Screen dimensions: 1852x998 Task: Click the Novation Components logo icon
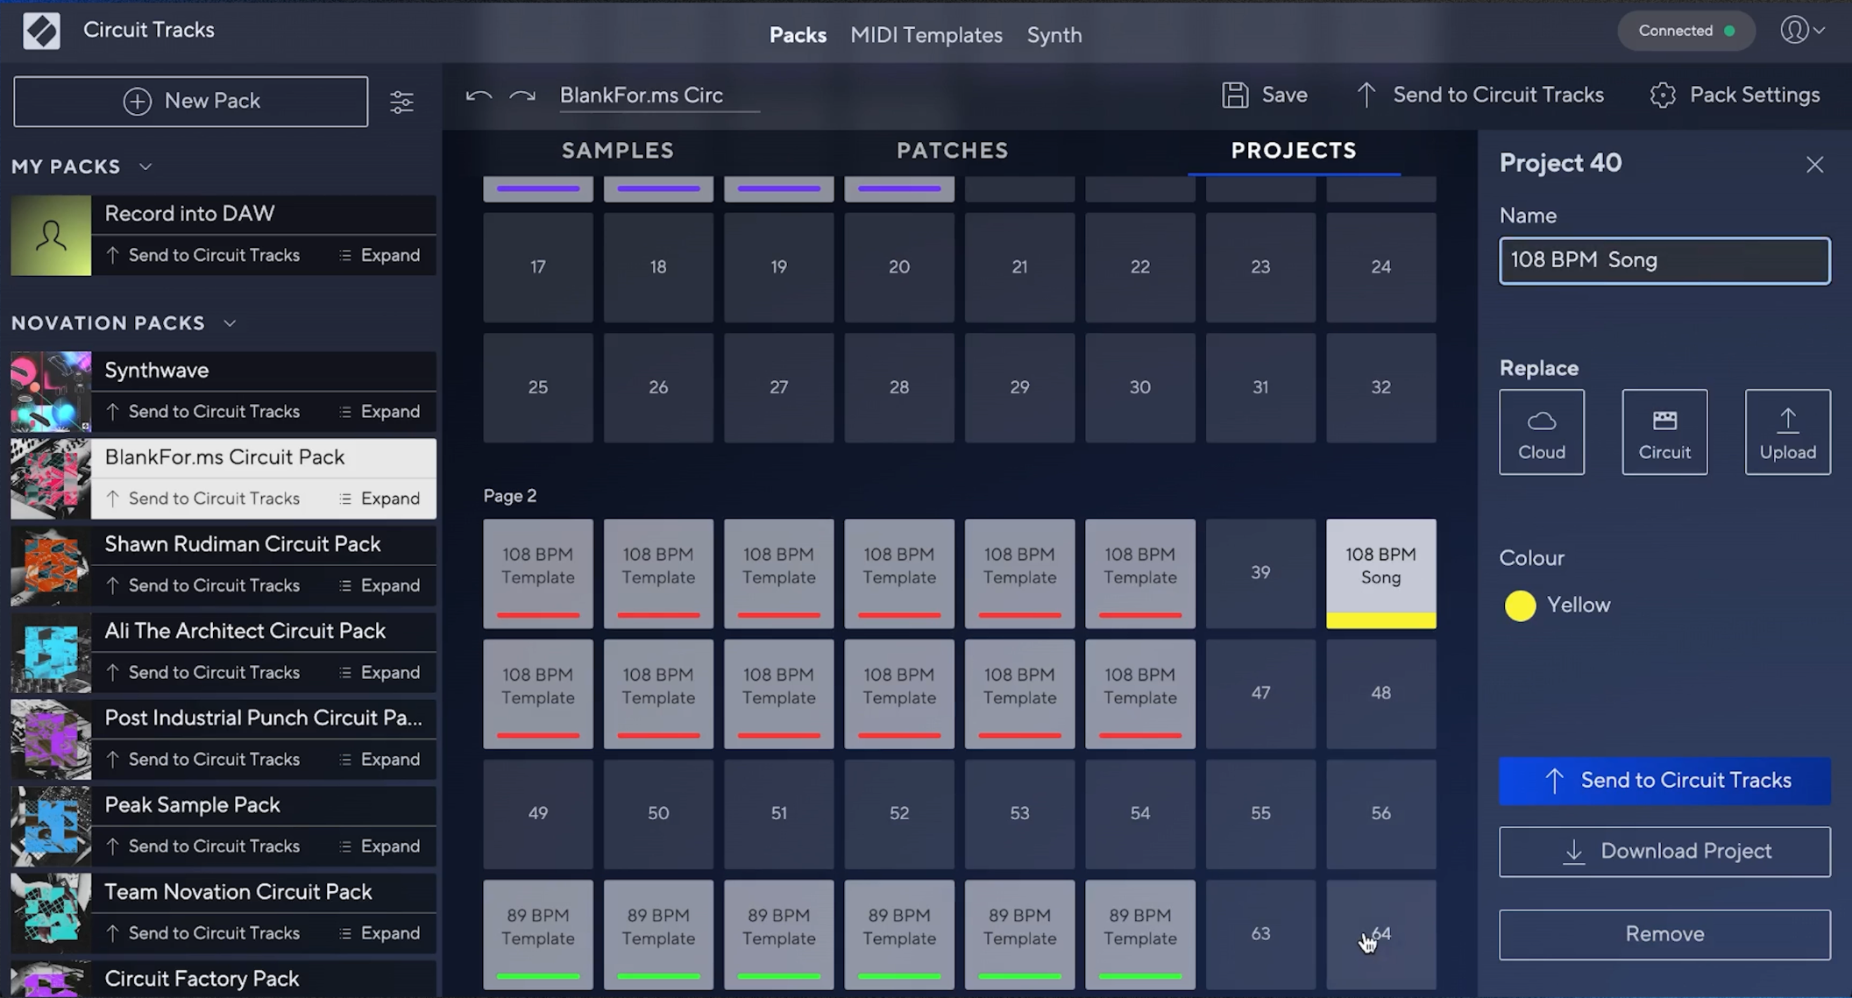pyautogui.click(x=41, y=32)
